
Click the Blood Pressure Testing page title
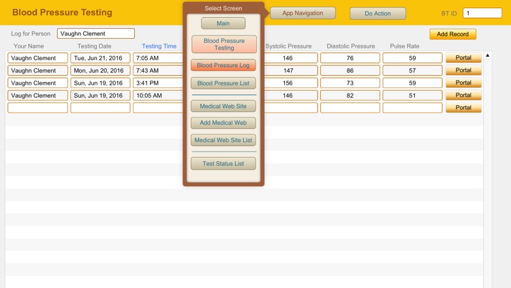click(x=62, y=12)
